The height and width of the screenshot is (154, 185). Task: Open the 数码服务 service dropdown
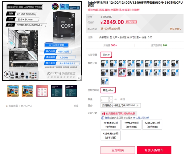[121, 105]
